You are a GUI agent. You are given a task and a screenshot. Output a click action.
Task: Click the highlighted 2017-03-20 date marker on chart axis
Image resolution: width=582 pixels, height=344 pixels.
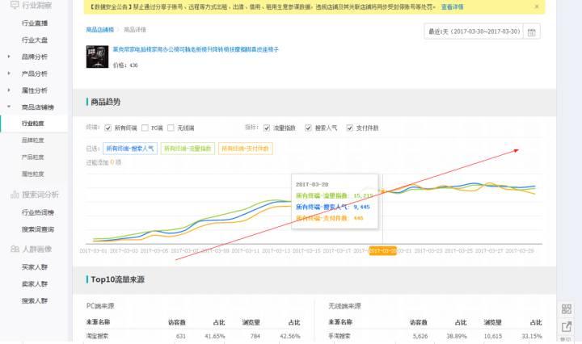382,250
